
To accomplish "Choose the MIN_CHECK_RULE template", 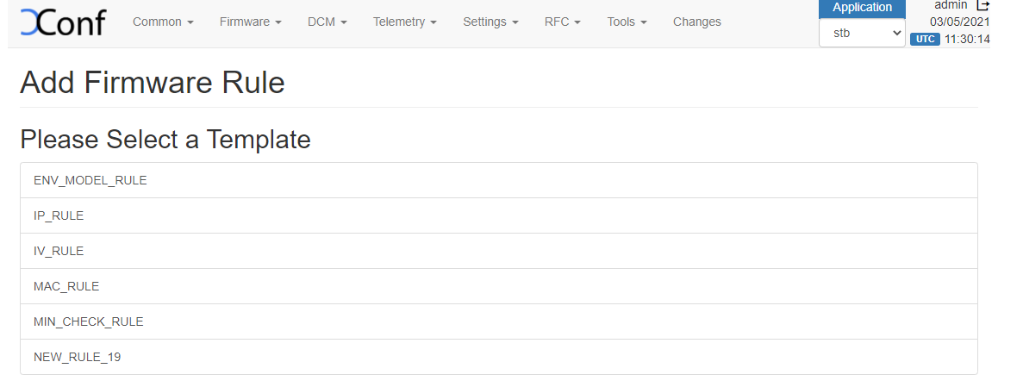I will (89, 322).
